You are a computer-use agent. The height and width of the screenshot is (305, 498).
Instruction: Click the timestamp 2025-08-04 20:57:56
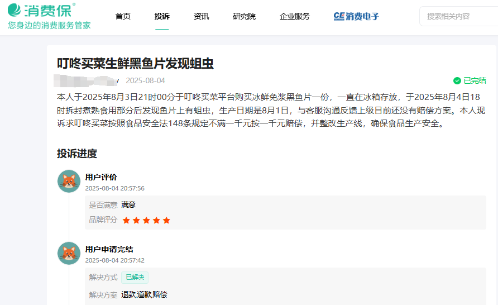[114, 188]
